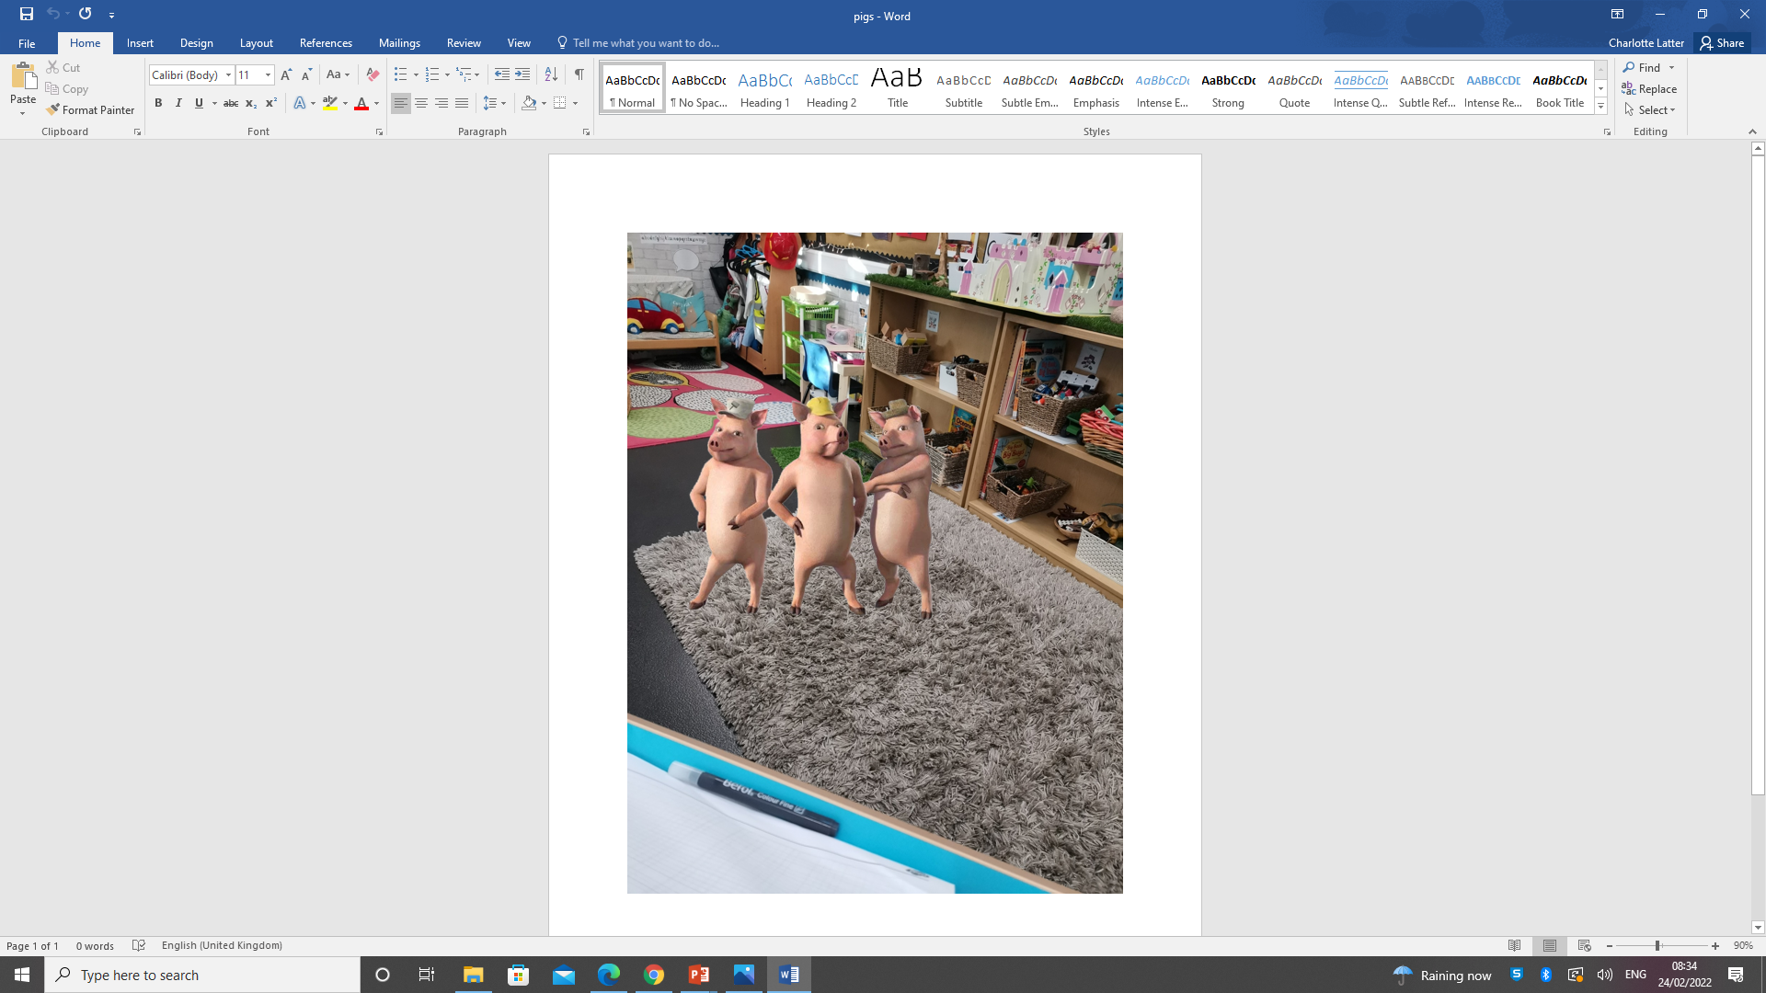
Task: Click the Repeat/Redo icon
Action: 86,14
